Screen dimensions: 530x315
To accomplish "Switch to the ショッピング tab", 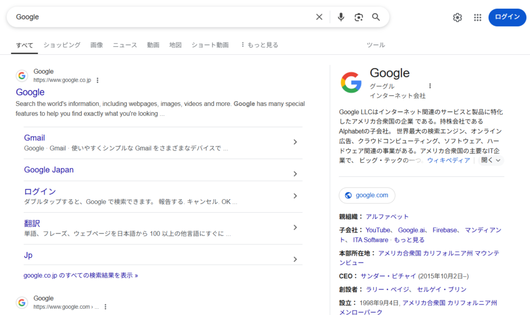I will [62, 45].
